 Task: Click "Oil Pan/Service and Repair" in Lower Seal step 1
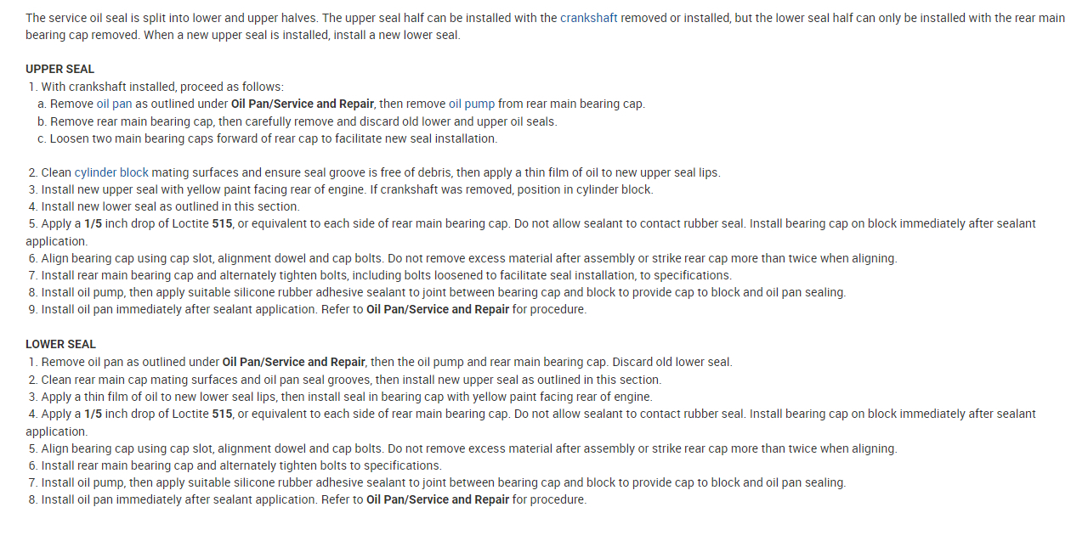[293, 362]
